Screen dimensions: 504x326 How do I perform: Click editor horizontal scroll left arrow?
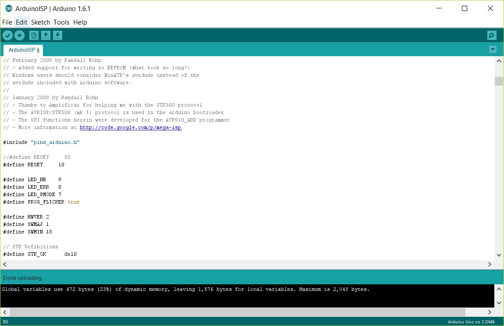click(5, 264)
